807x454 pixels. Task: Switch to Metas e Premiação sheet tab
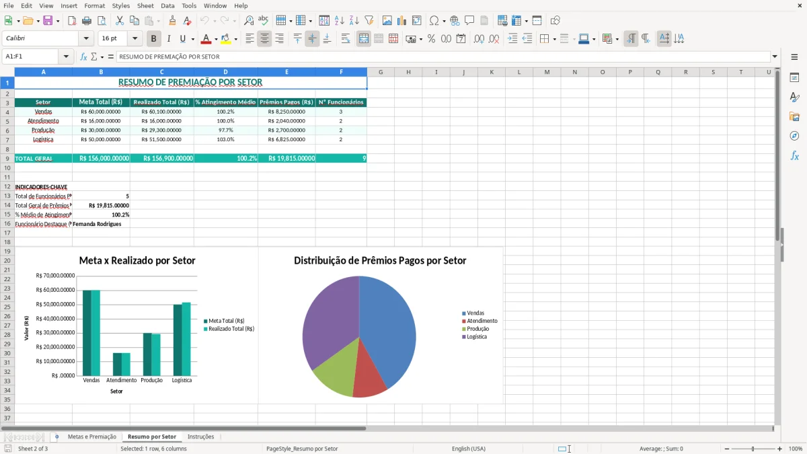point(92,437)
